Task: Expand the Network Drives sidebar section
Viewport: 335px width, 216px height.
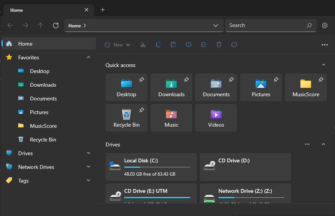Action: [88, 167]
